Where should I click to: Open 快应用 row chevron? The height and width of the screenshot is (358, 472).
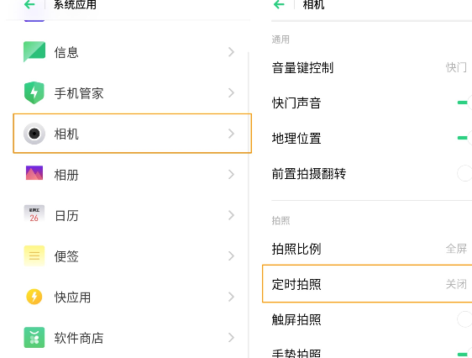coord(231,297)
